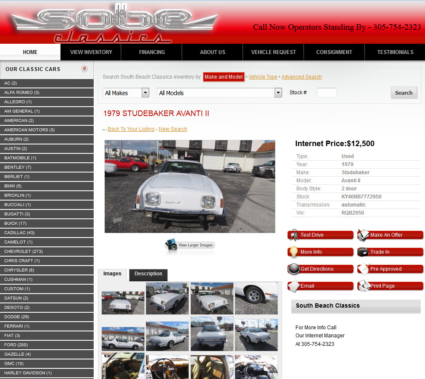Click the Pre Approved checkmark icon

click(363, 269)
